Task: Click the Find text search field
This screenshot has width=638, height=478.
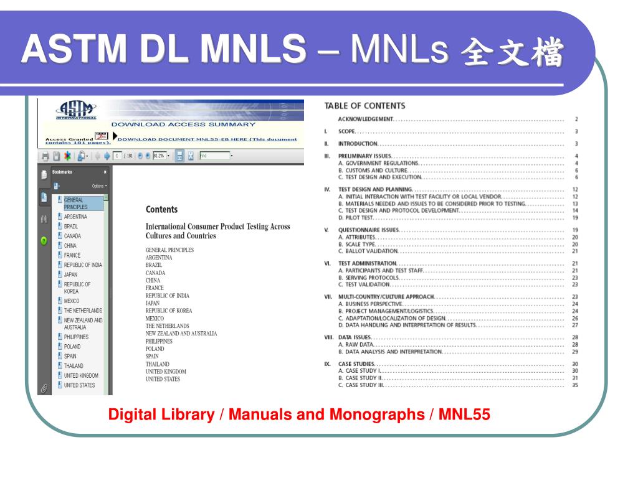Action: coord(215,156)
